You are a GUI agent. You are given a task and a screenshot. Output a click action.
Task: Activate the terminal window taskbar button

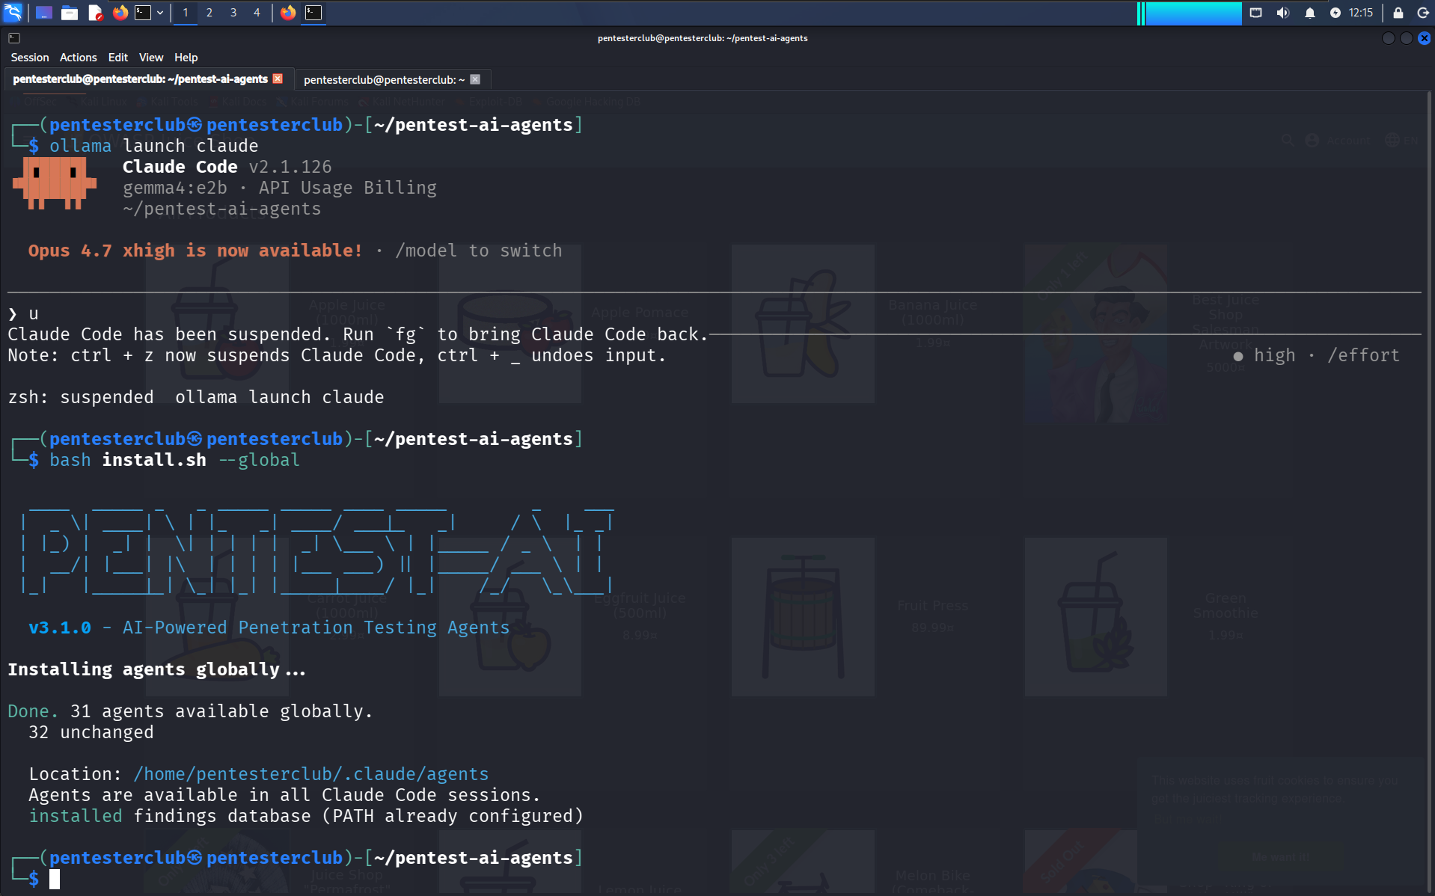pyautogui.click(x=313, y=12)
